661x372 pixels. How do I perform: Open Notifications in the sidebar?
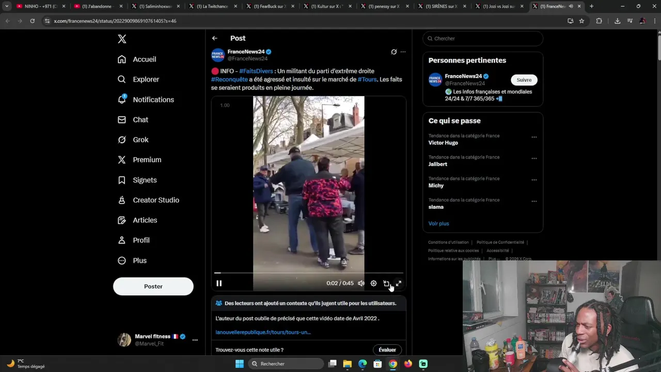click(146, 100)
